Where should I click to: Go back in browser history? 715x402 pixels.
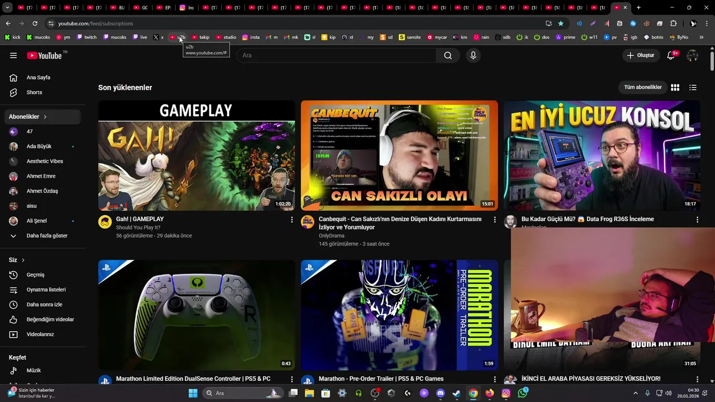(8, 23)
